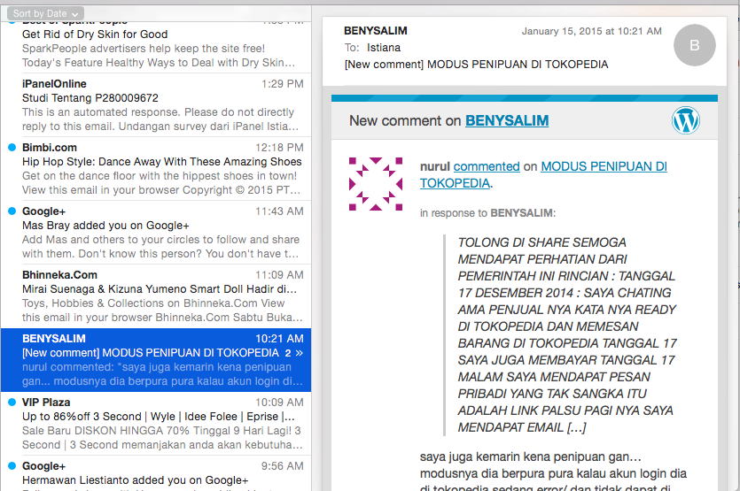
Task: Open Google+ Hermawan Liestianto email
Action: point(156,473)
